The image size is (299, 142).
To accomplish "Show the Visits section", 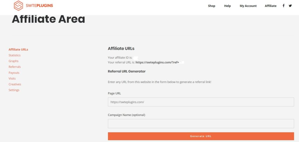I will (12, 78).
